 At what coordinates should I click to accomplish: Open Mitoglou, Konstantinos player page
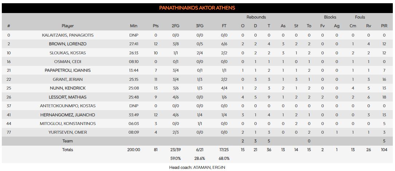68,124
